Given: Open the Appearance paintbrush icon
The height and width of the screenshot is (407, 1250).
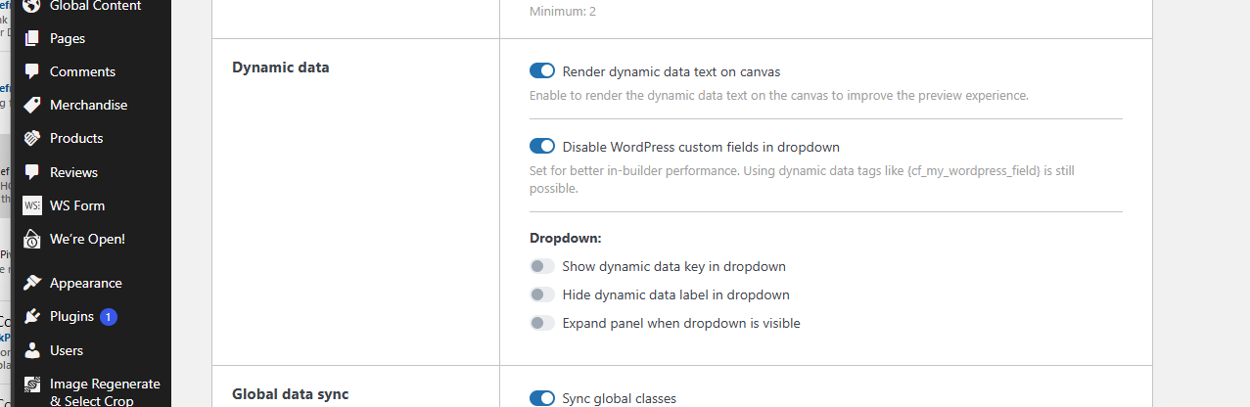Looking at the screenshot, I should pyautogui.click(x=32, y=283).
